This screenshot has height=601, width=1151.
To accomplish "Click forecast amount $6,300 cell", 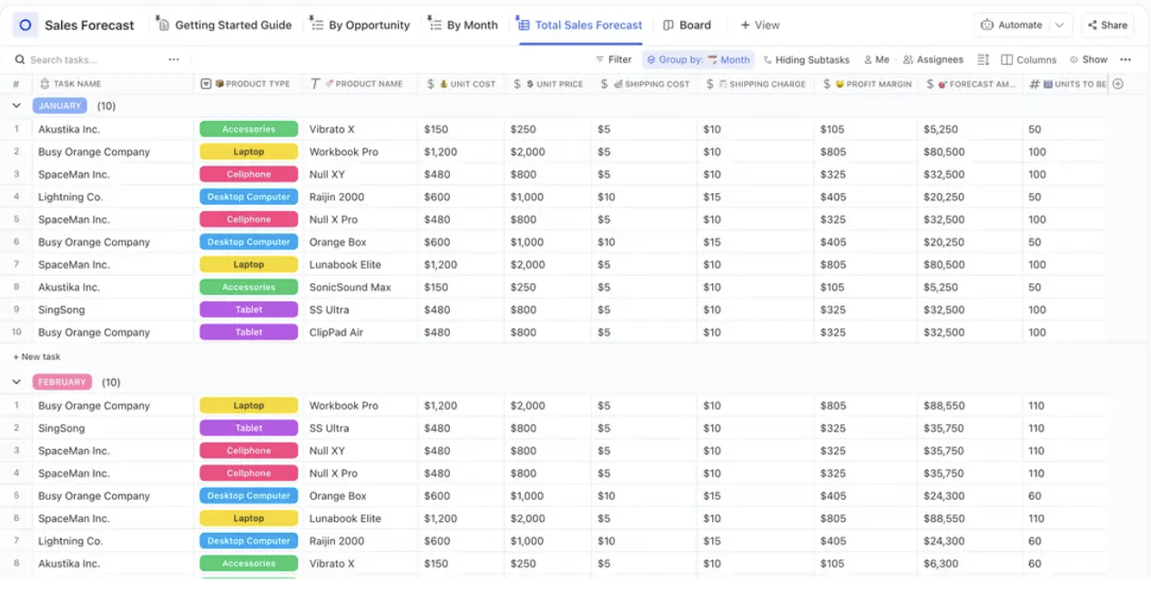I will point(942,564).
